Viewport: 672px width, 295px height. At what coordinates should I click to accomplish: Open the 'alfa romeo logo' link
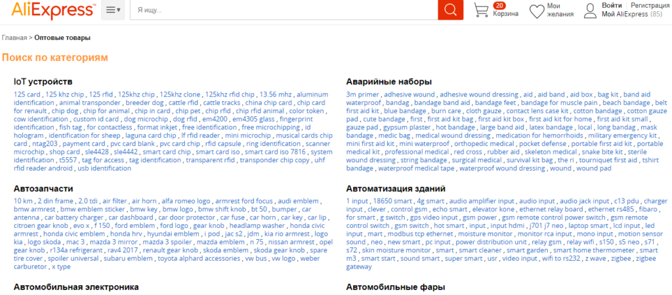186,201
